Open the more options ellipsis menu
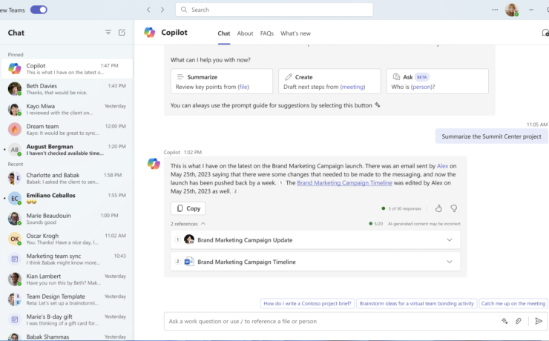This screenshot has height=341, width=549. point(495,10)
